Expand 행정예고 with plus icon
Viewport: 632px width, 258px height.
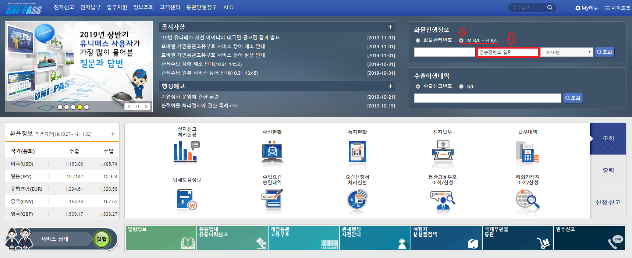tap(390, 86)
